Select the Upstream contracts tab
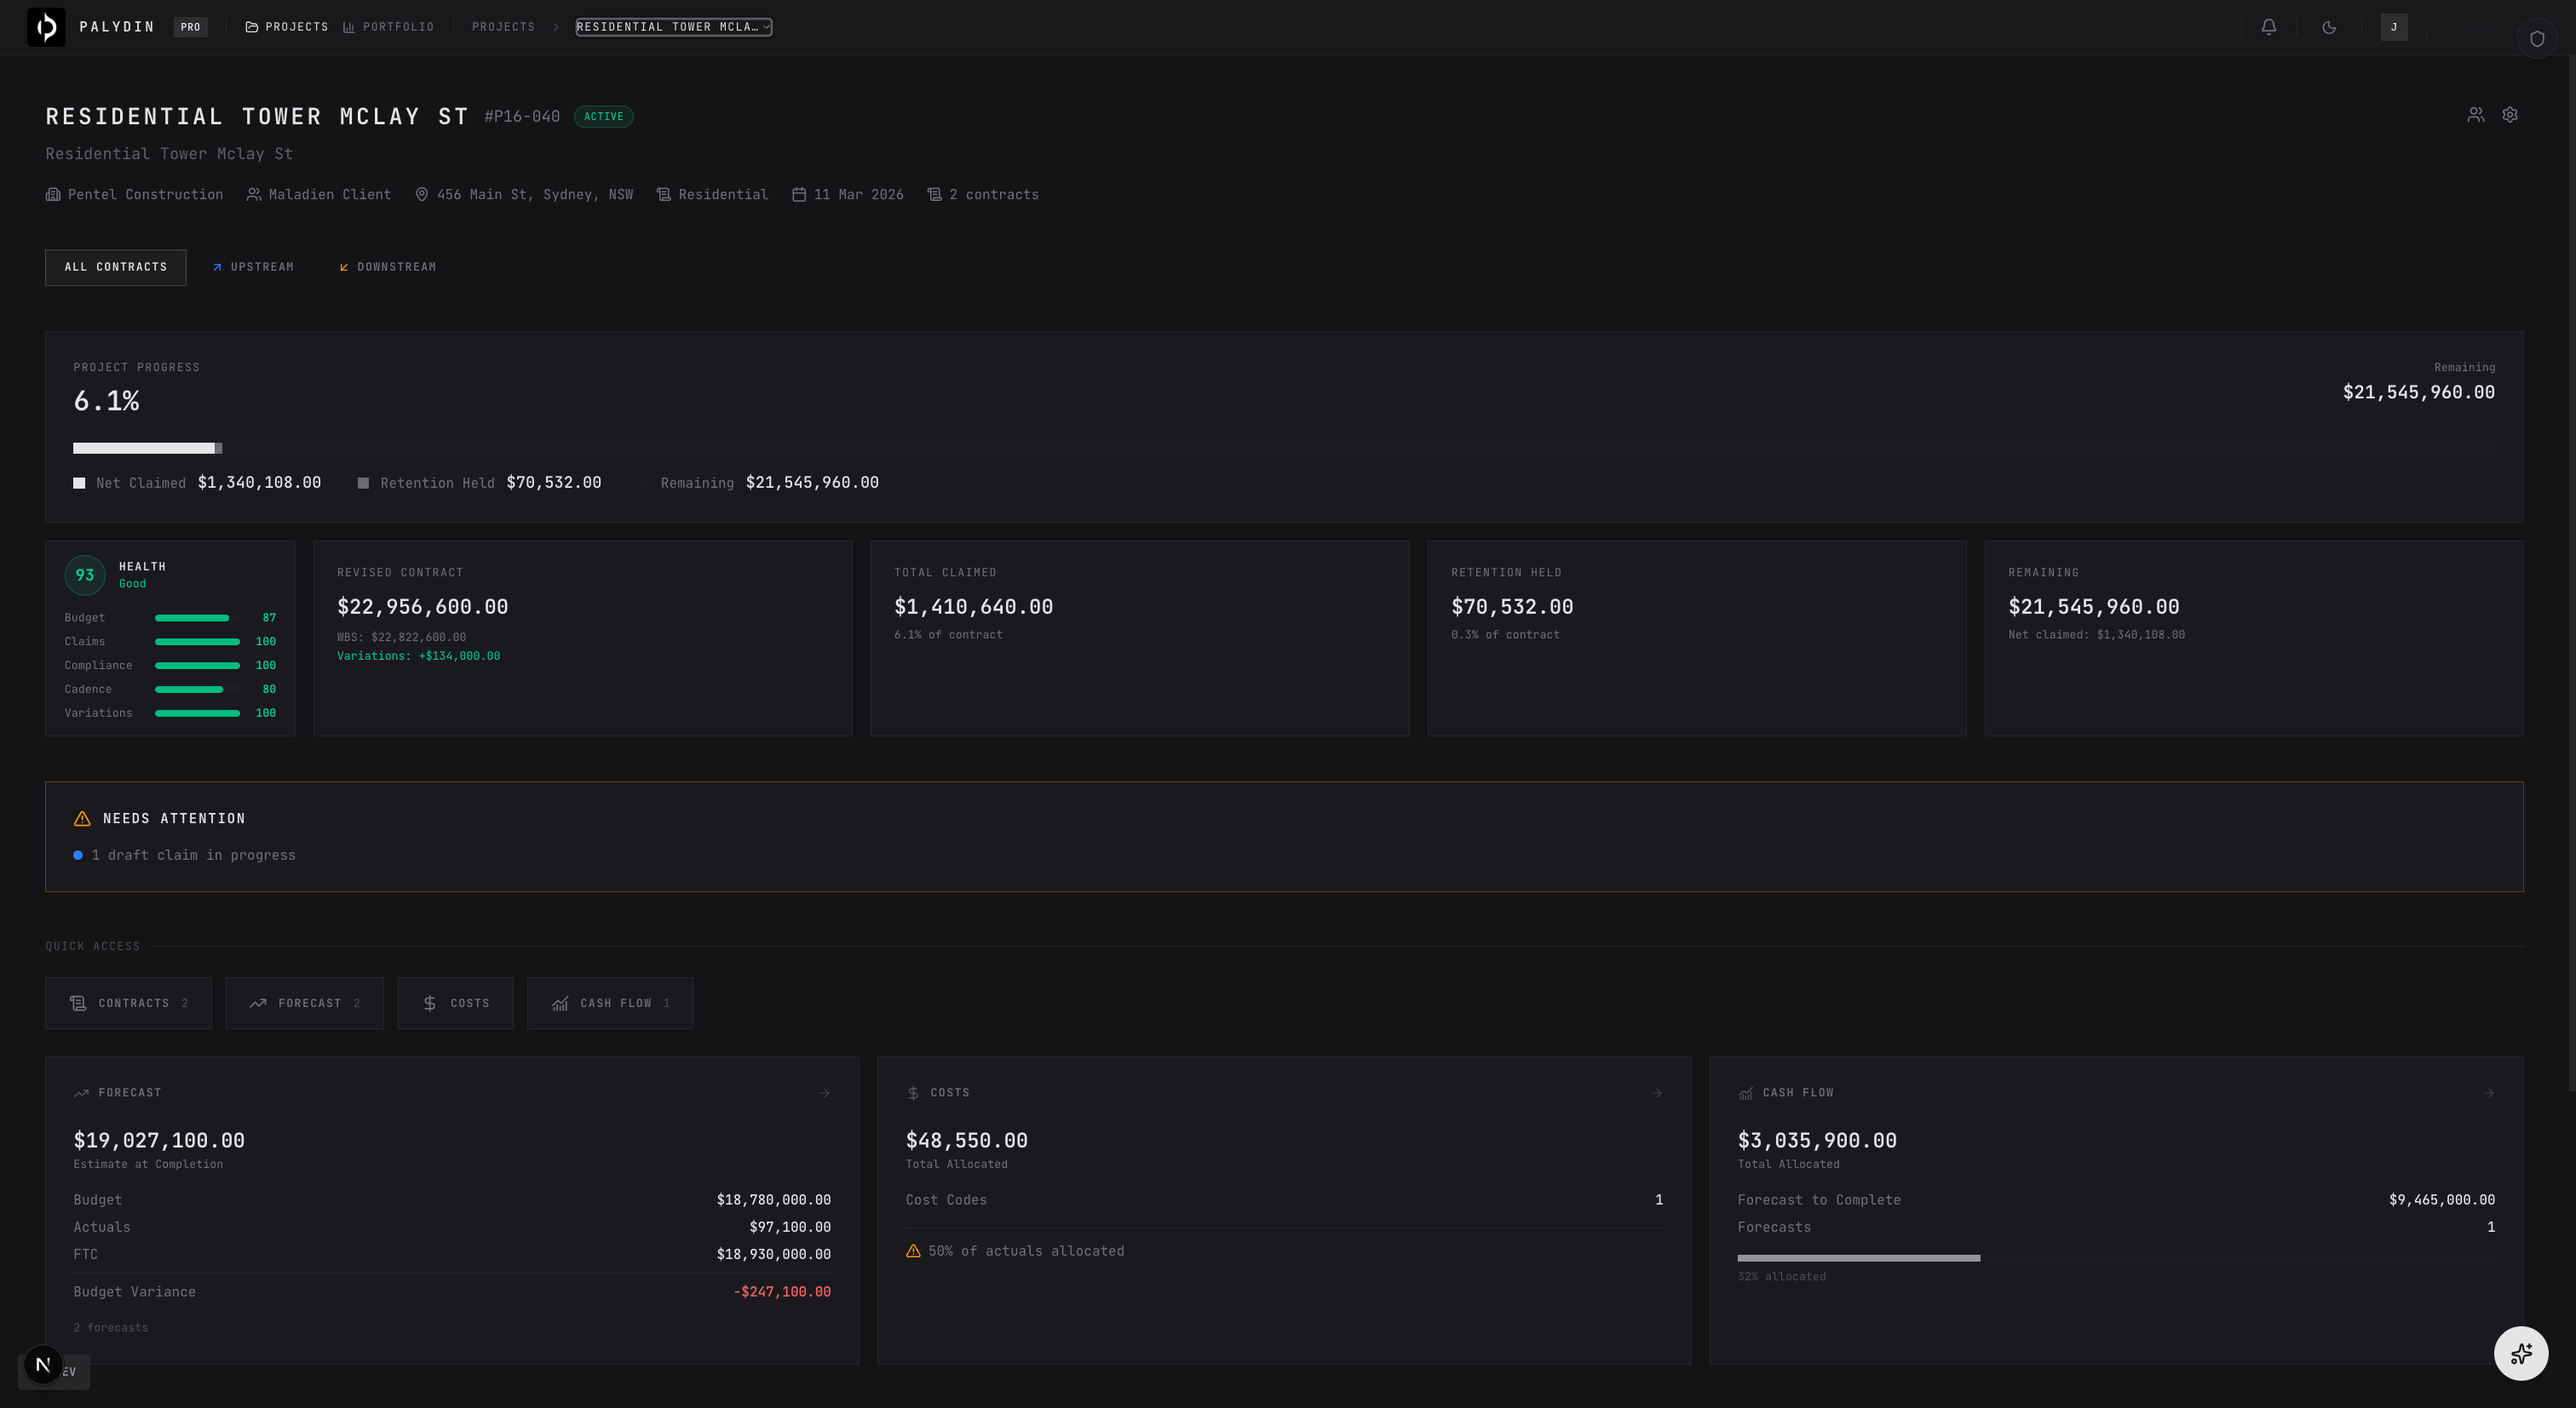Viewport: 2576px width, 1408px height. pyautogui.click(x=253, y=266)
